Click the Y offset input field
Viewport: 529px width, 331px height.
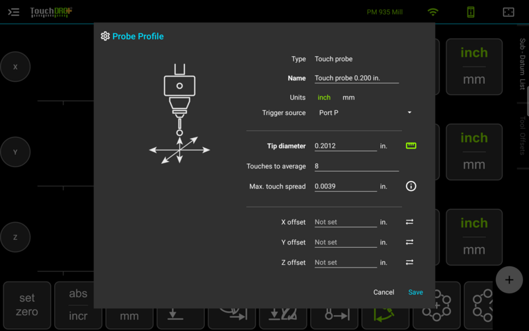coord(345,242)
